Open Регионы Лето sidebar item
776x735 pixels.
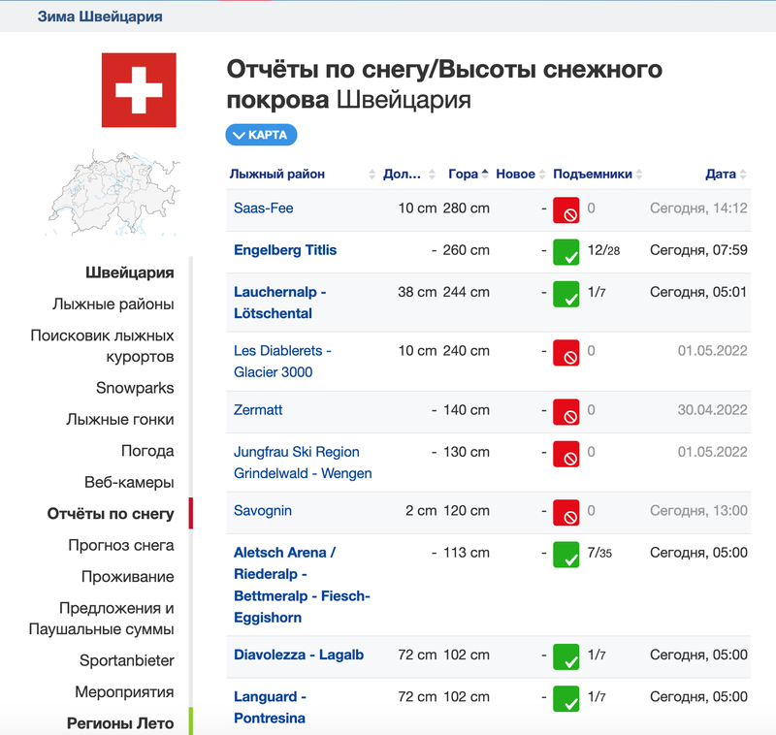click(120, 723)
